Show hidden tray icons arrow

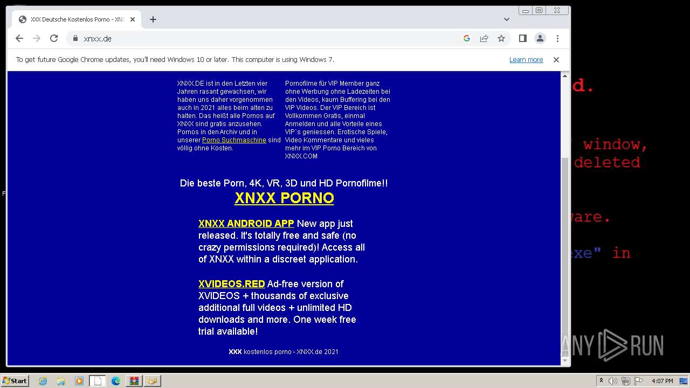601,381
